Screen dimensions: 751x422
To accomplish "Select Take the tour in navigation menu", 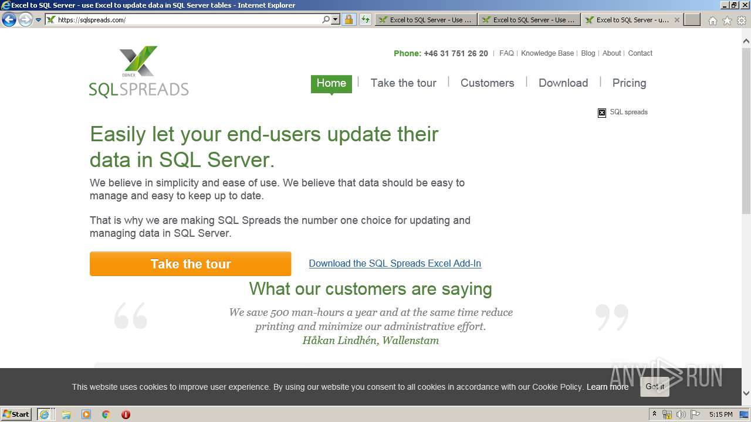I will 404,83.
